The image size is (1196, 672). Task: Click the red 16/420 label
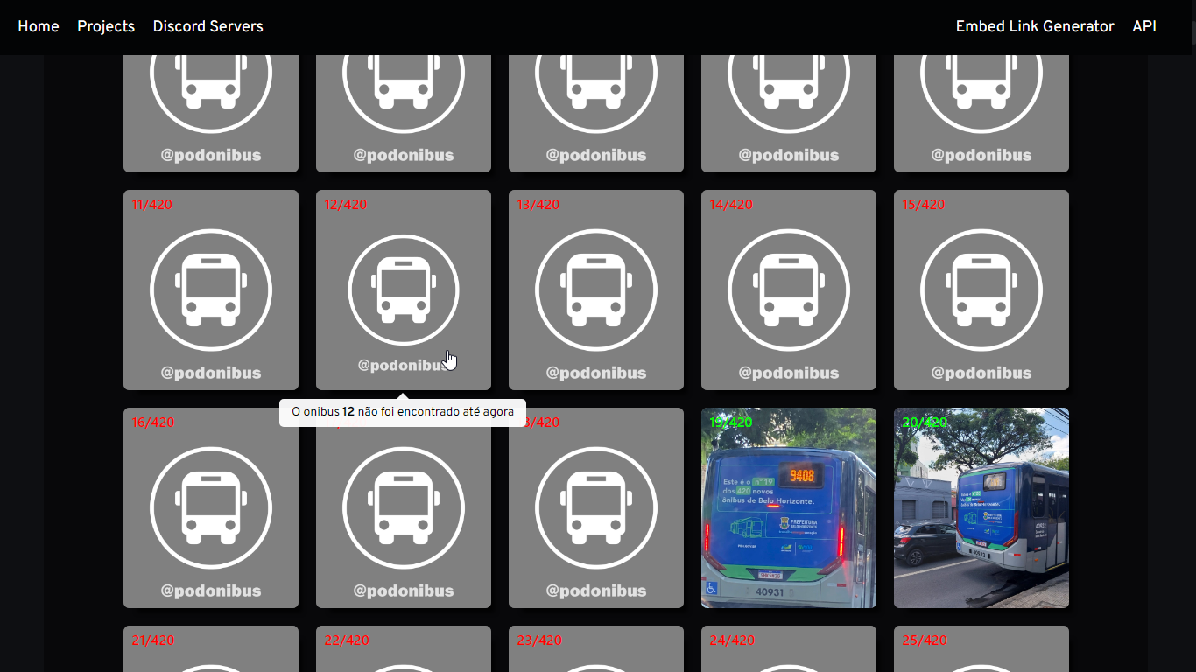[x=152, y=423]
